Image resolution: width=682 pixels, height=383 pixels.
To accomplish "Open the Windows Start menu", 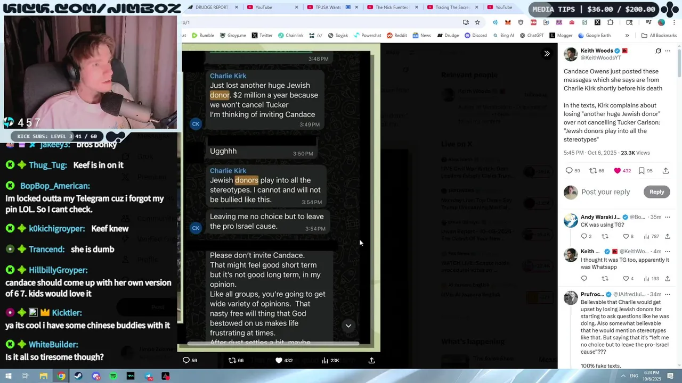I will [9, 376].
